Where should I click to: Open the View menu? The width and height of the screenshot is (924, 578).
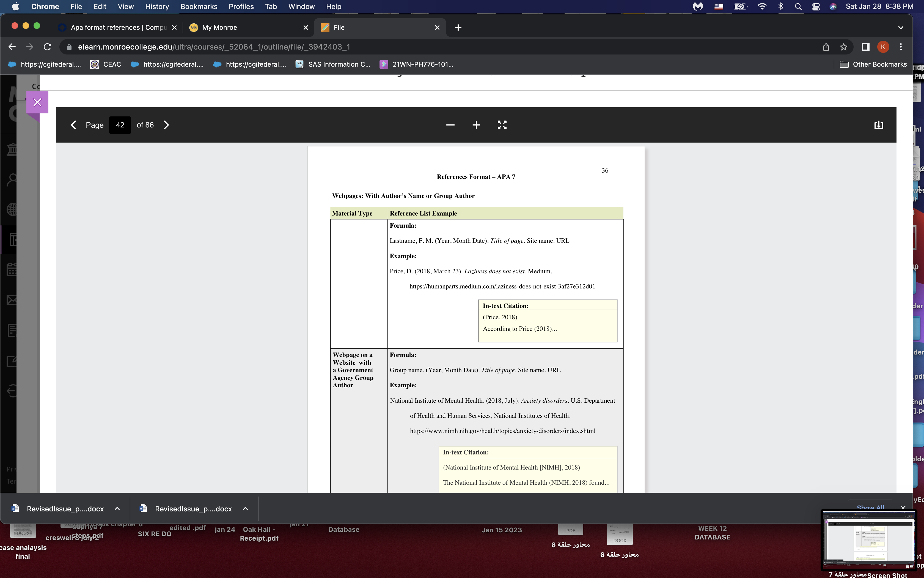126,7
